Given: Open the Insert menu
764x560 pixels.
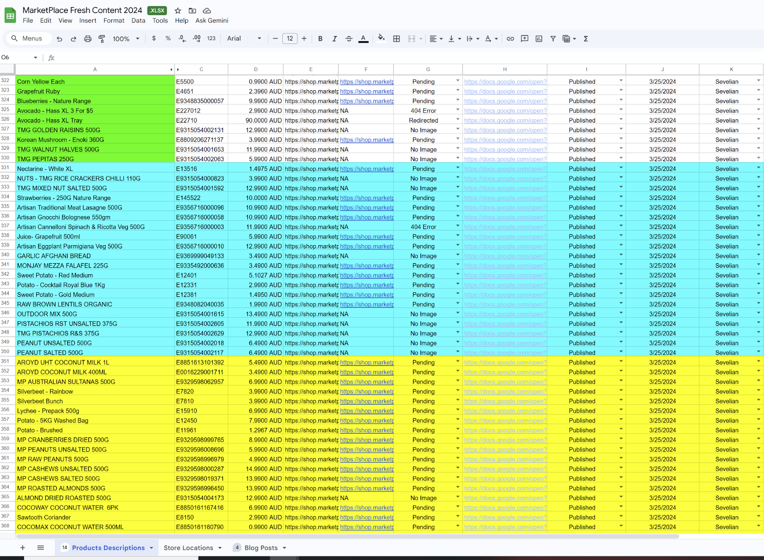Looking at the screenshot, I should pyautogui.click(x=88, y=21).
